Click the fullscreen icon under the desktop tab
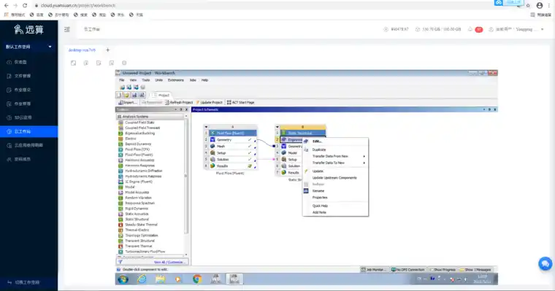The width and height of the screenshot is (555, 291). coord(73,63)
